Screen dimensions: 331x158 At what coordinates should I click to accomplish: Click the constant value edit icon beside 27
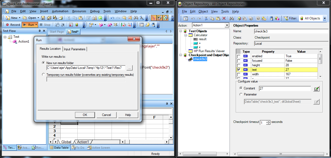point(316,89)
